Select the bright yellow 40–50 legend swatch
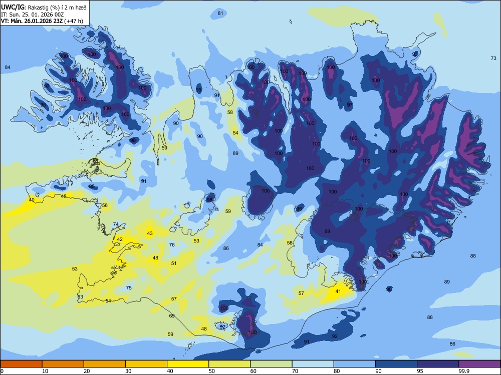Image resolution: width=501 pixels, height=375 pixels. click(x=188, y=364)
